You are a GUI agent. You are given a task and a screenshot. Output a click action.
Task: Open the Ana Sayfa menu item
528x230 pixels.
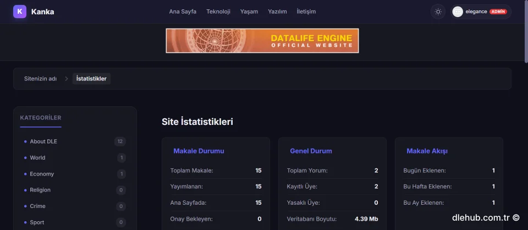pos(183,12)
